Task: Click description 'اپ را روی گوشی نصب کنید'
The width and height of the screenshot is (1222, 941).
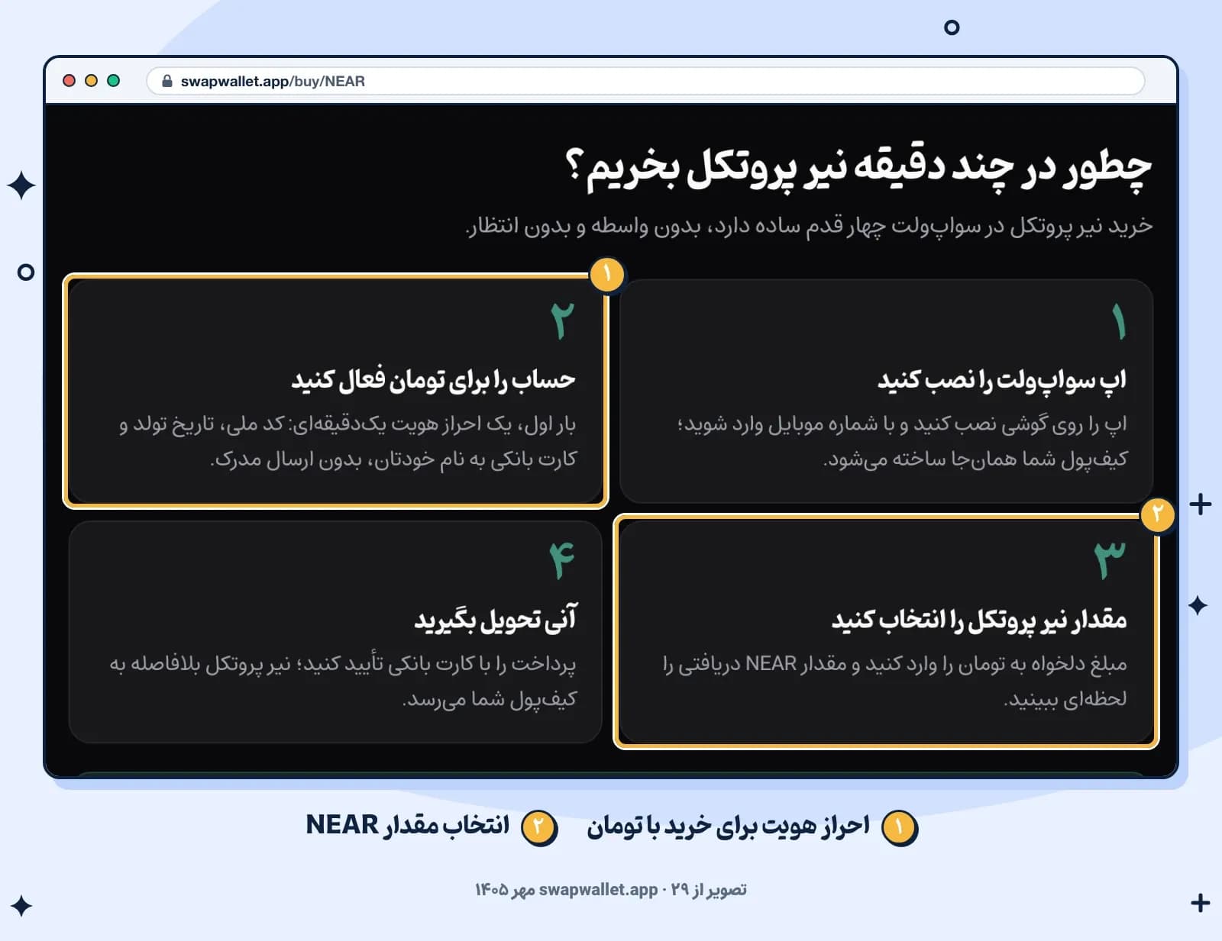Action: coord(1020,424)
